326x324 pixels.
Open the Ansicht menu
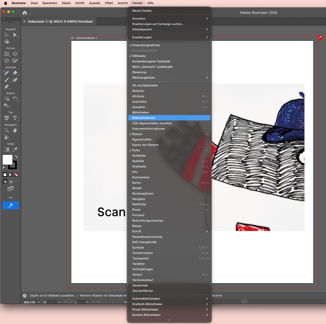123,3
